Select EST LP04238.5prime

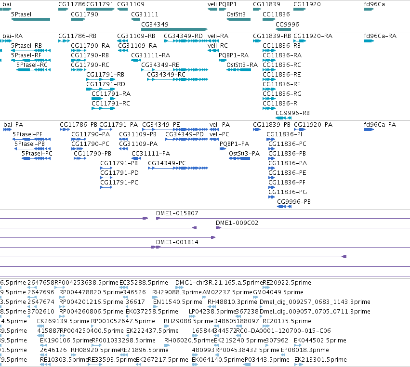point(192,316)
